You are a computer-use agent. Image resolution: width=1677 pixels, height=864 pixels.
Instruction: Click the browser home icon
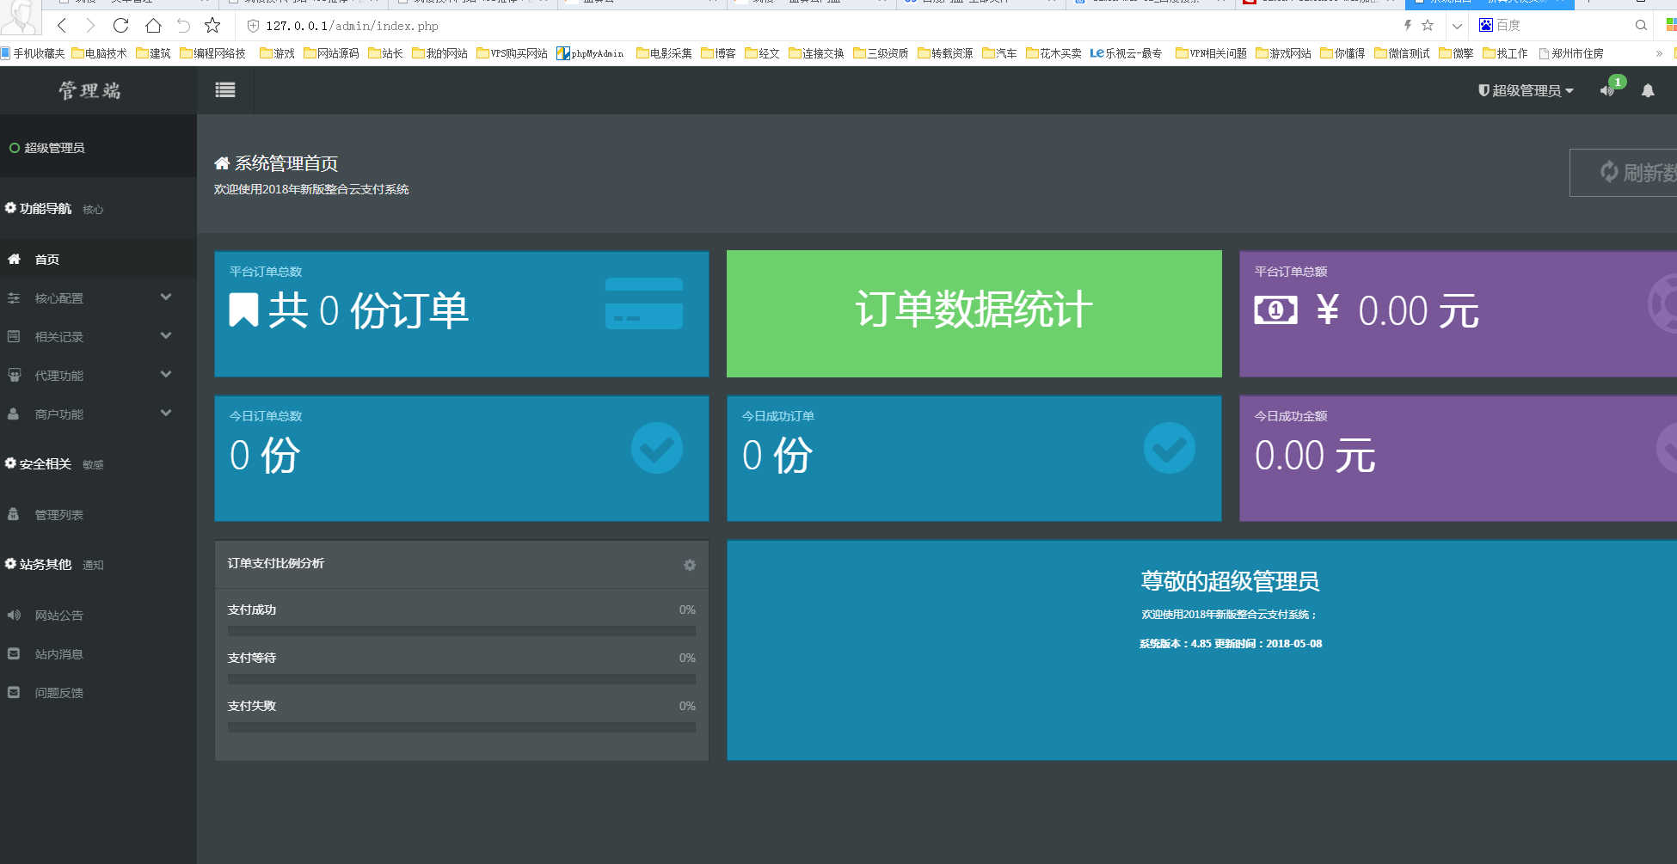coord(153,26)
